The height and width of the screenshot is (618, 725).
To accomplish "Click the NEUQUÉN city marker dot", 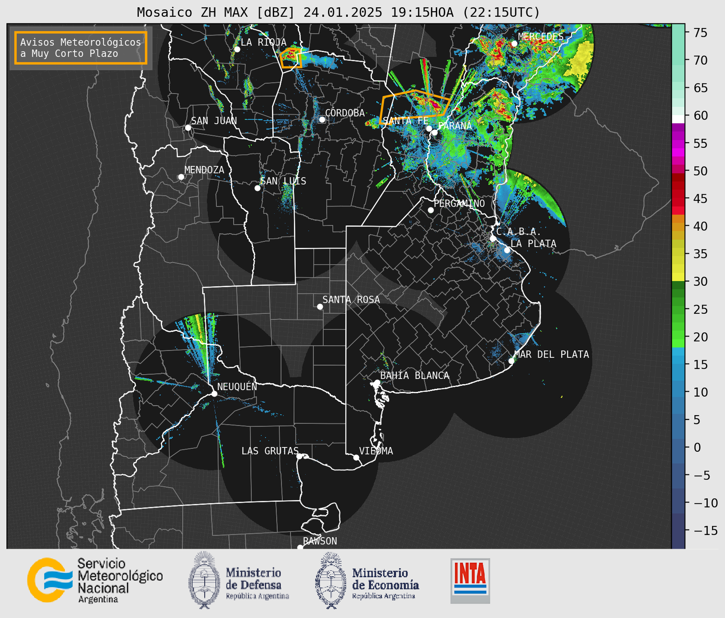I will point(214,394).
